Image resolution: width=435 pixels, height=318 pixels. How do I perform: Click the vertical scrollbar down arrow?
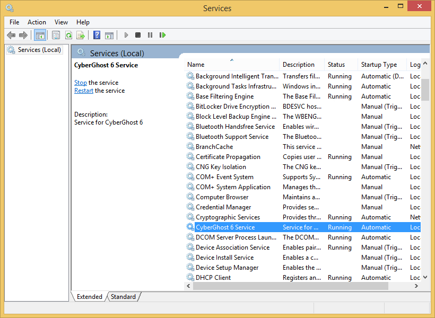pyautogui.click(x=425, y=277)
